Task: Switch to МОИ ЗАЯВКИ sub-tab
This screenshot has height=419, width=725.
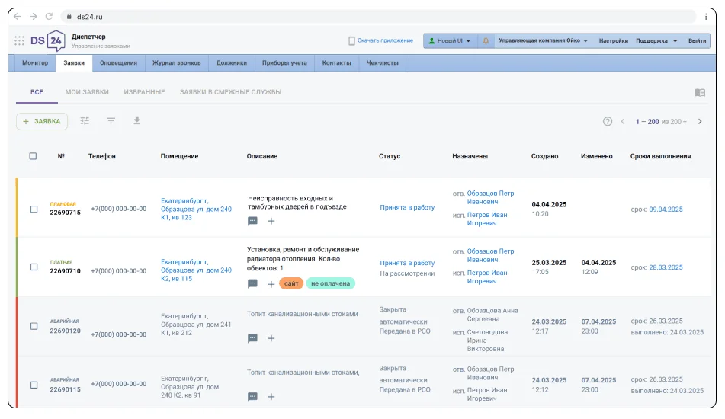Action: (x=87, y=92)
